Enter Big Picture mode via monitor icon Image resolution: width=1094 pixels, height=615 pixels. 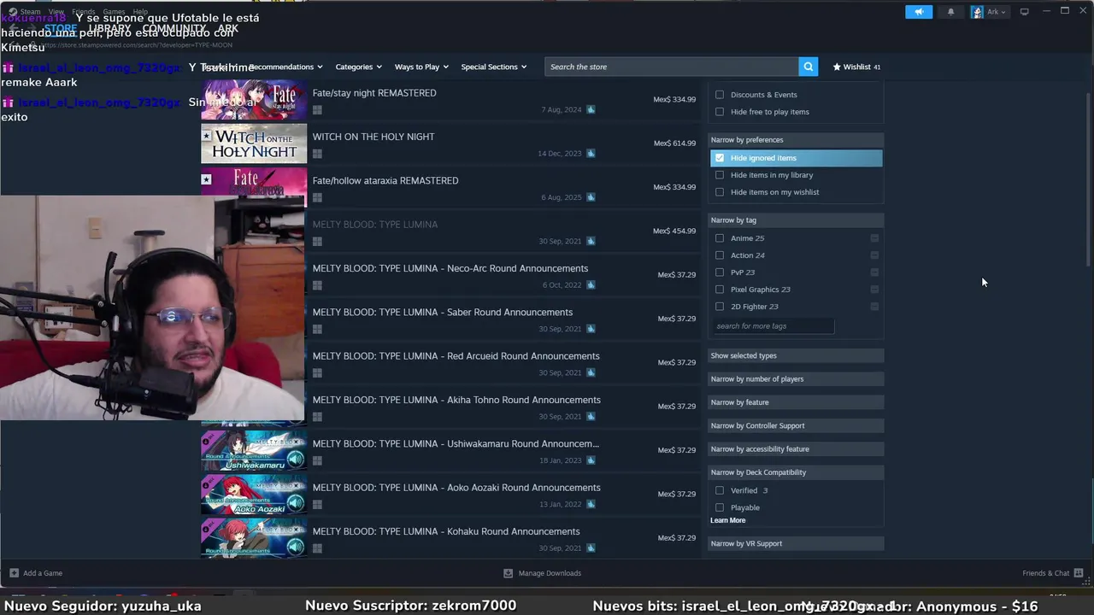click(1024, 12)
